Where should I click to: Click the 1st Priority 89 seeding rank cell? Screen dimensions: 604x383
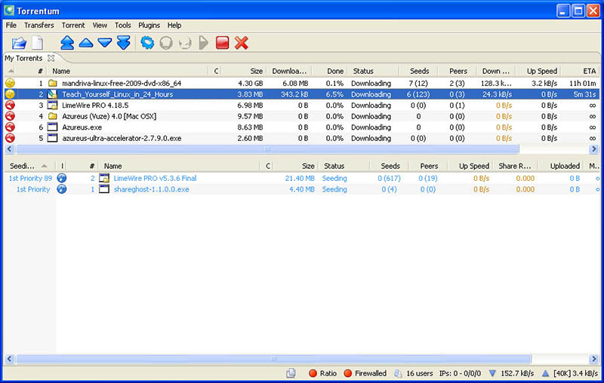[30, 178]
